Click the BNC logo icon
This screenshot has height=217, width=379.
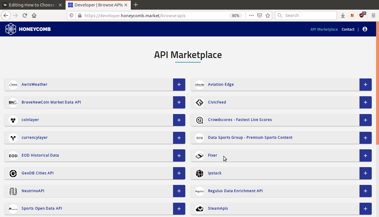tap(13, 102)
